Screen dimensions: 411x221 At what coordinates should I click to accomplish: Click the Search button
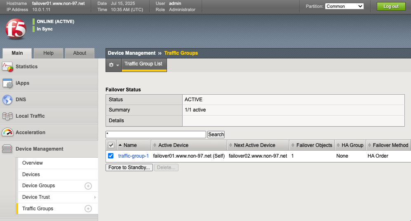click(216, 135)
